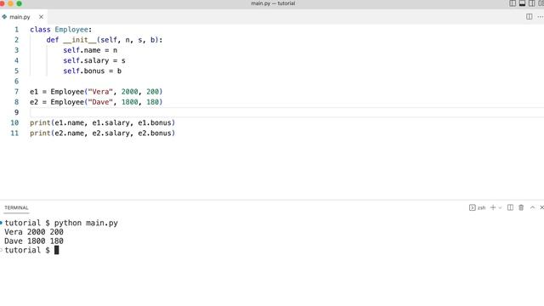
Task: Toggle the bottom panel layout icon
Action: pos(522,3)
